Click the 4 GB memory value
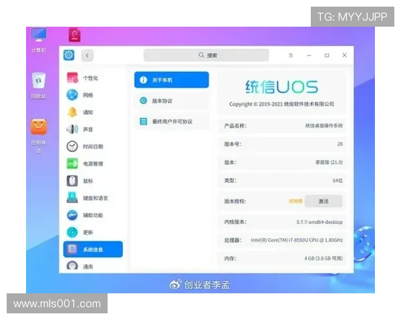The width and height of the screenshot is (401, 320). click(x=323, y=259)
